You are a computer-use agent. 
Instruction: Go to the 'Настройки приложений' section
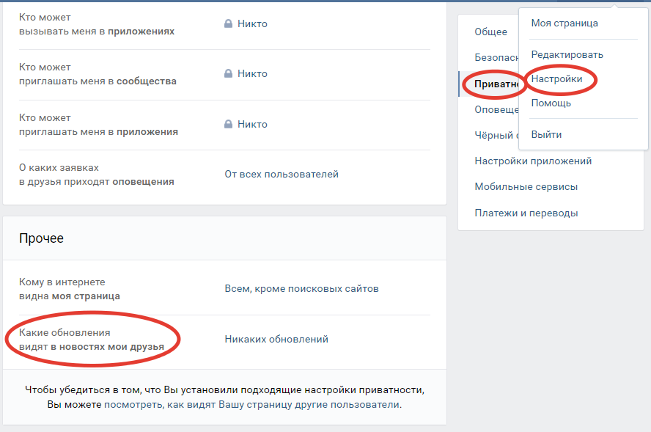click(x=533, y=161)
